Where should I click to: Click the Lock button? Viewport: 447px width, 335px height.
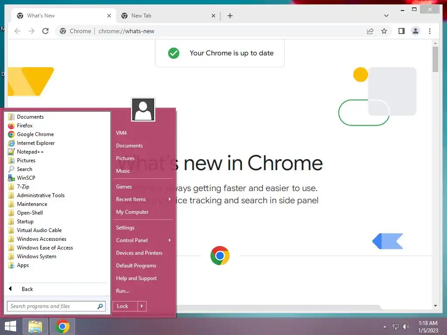point(125,306)
